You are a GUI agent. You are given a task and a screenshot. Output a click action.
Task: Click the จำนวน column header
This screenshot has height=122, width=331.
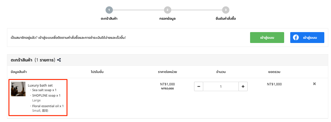[x=221, y=72]
